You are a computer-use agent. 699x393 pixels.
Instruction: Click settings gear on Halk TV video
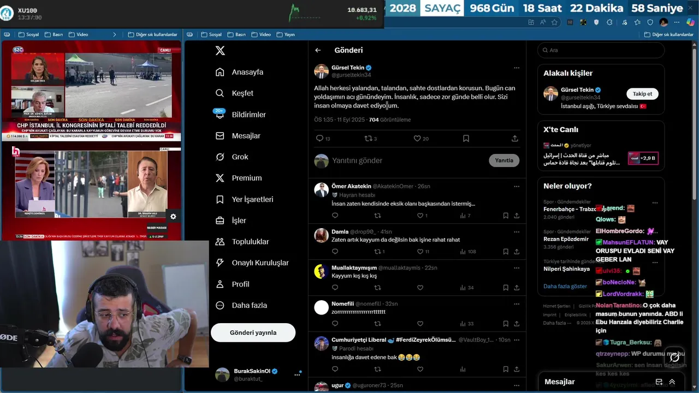173,217
